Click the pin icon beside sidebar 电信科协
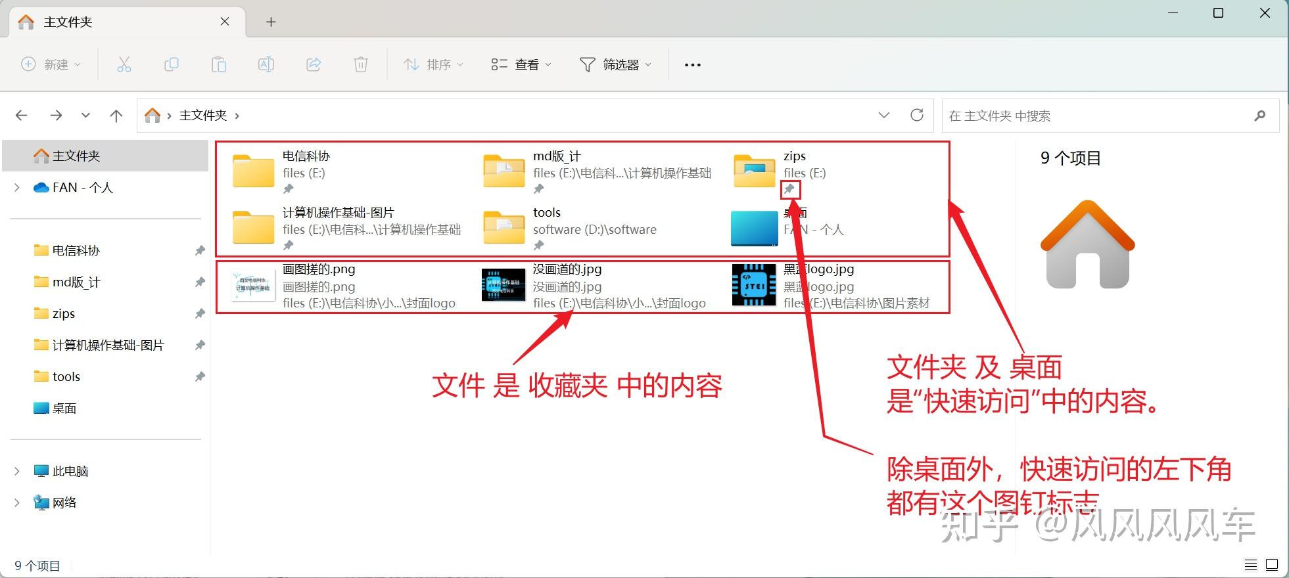 coord(200,250)
